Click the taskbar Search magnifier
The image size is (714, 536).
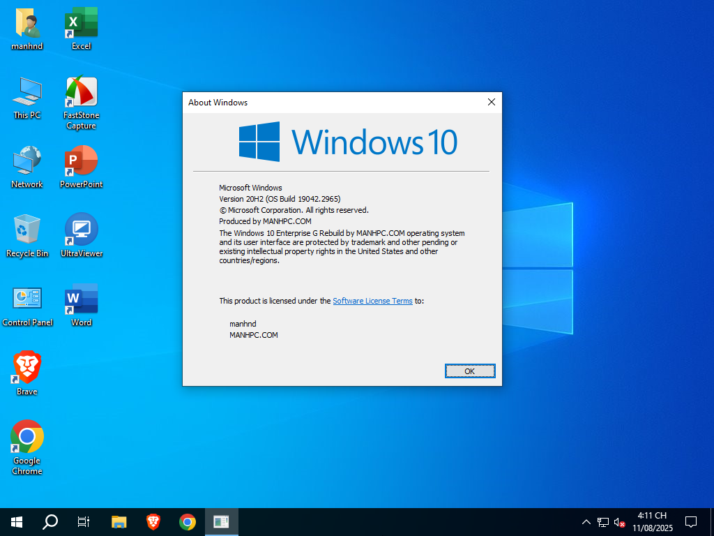pos(50,521)
